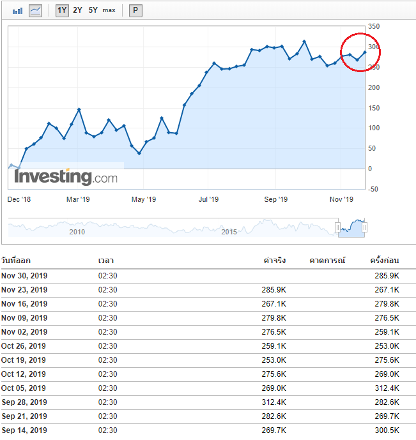Click the left handle of range navigator

(x=338, y=228)
